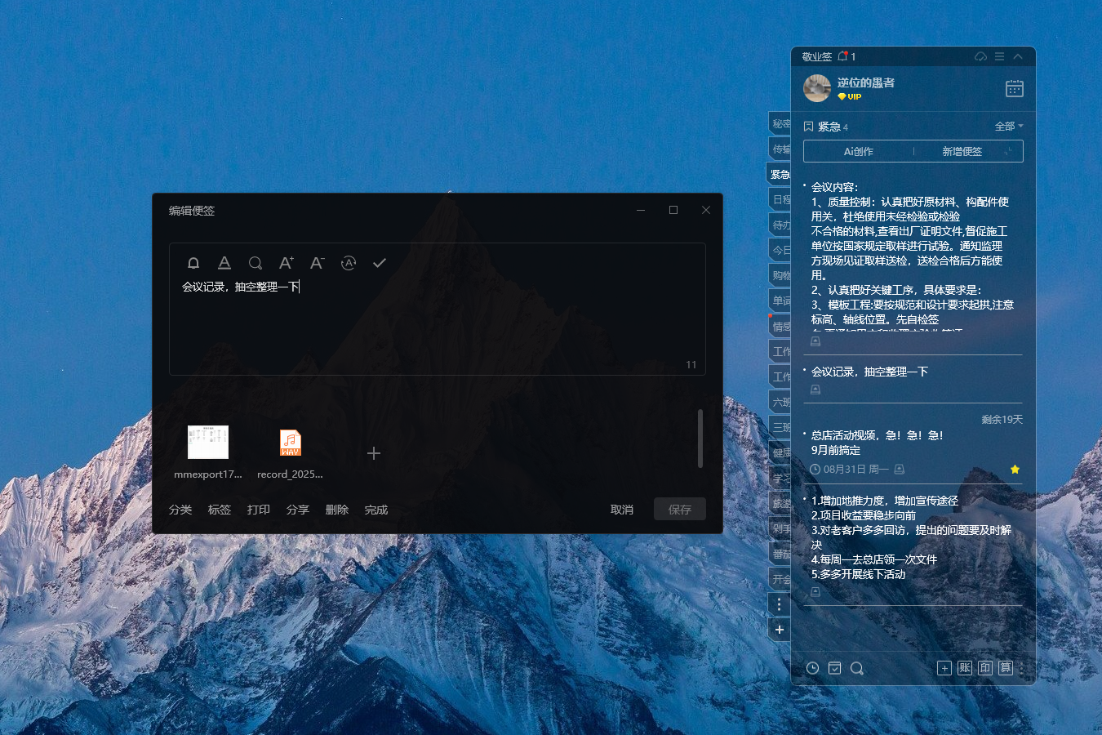Add new category with sidebar plus button
Image resolution: width=1102 pixels, height=735 pixels.
coord(780,630)
